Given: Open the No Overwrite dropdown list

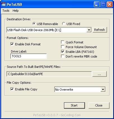Looking at the screenshot, I should 103,90.
